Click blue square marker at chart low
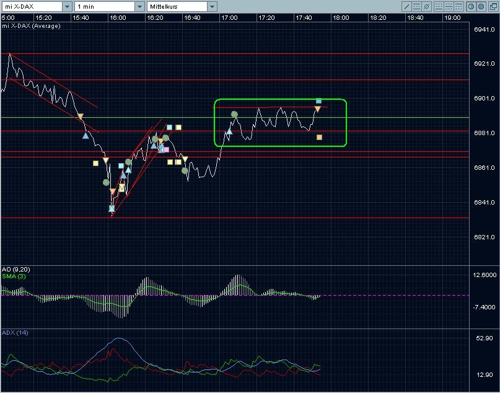Screen dimensions: 500x393 [112, 209]
